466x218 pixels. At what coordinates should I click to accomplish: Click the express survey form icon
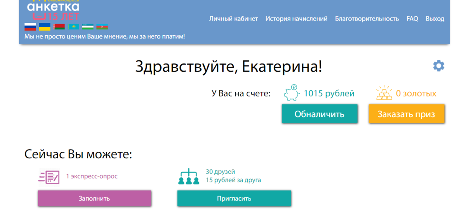coord(49,177)
